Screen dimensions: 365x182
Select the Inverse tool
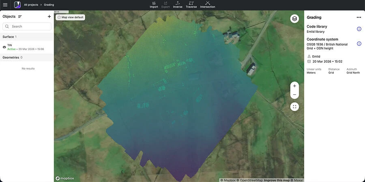coord(178,5)
